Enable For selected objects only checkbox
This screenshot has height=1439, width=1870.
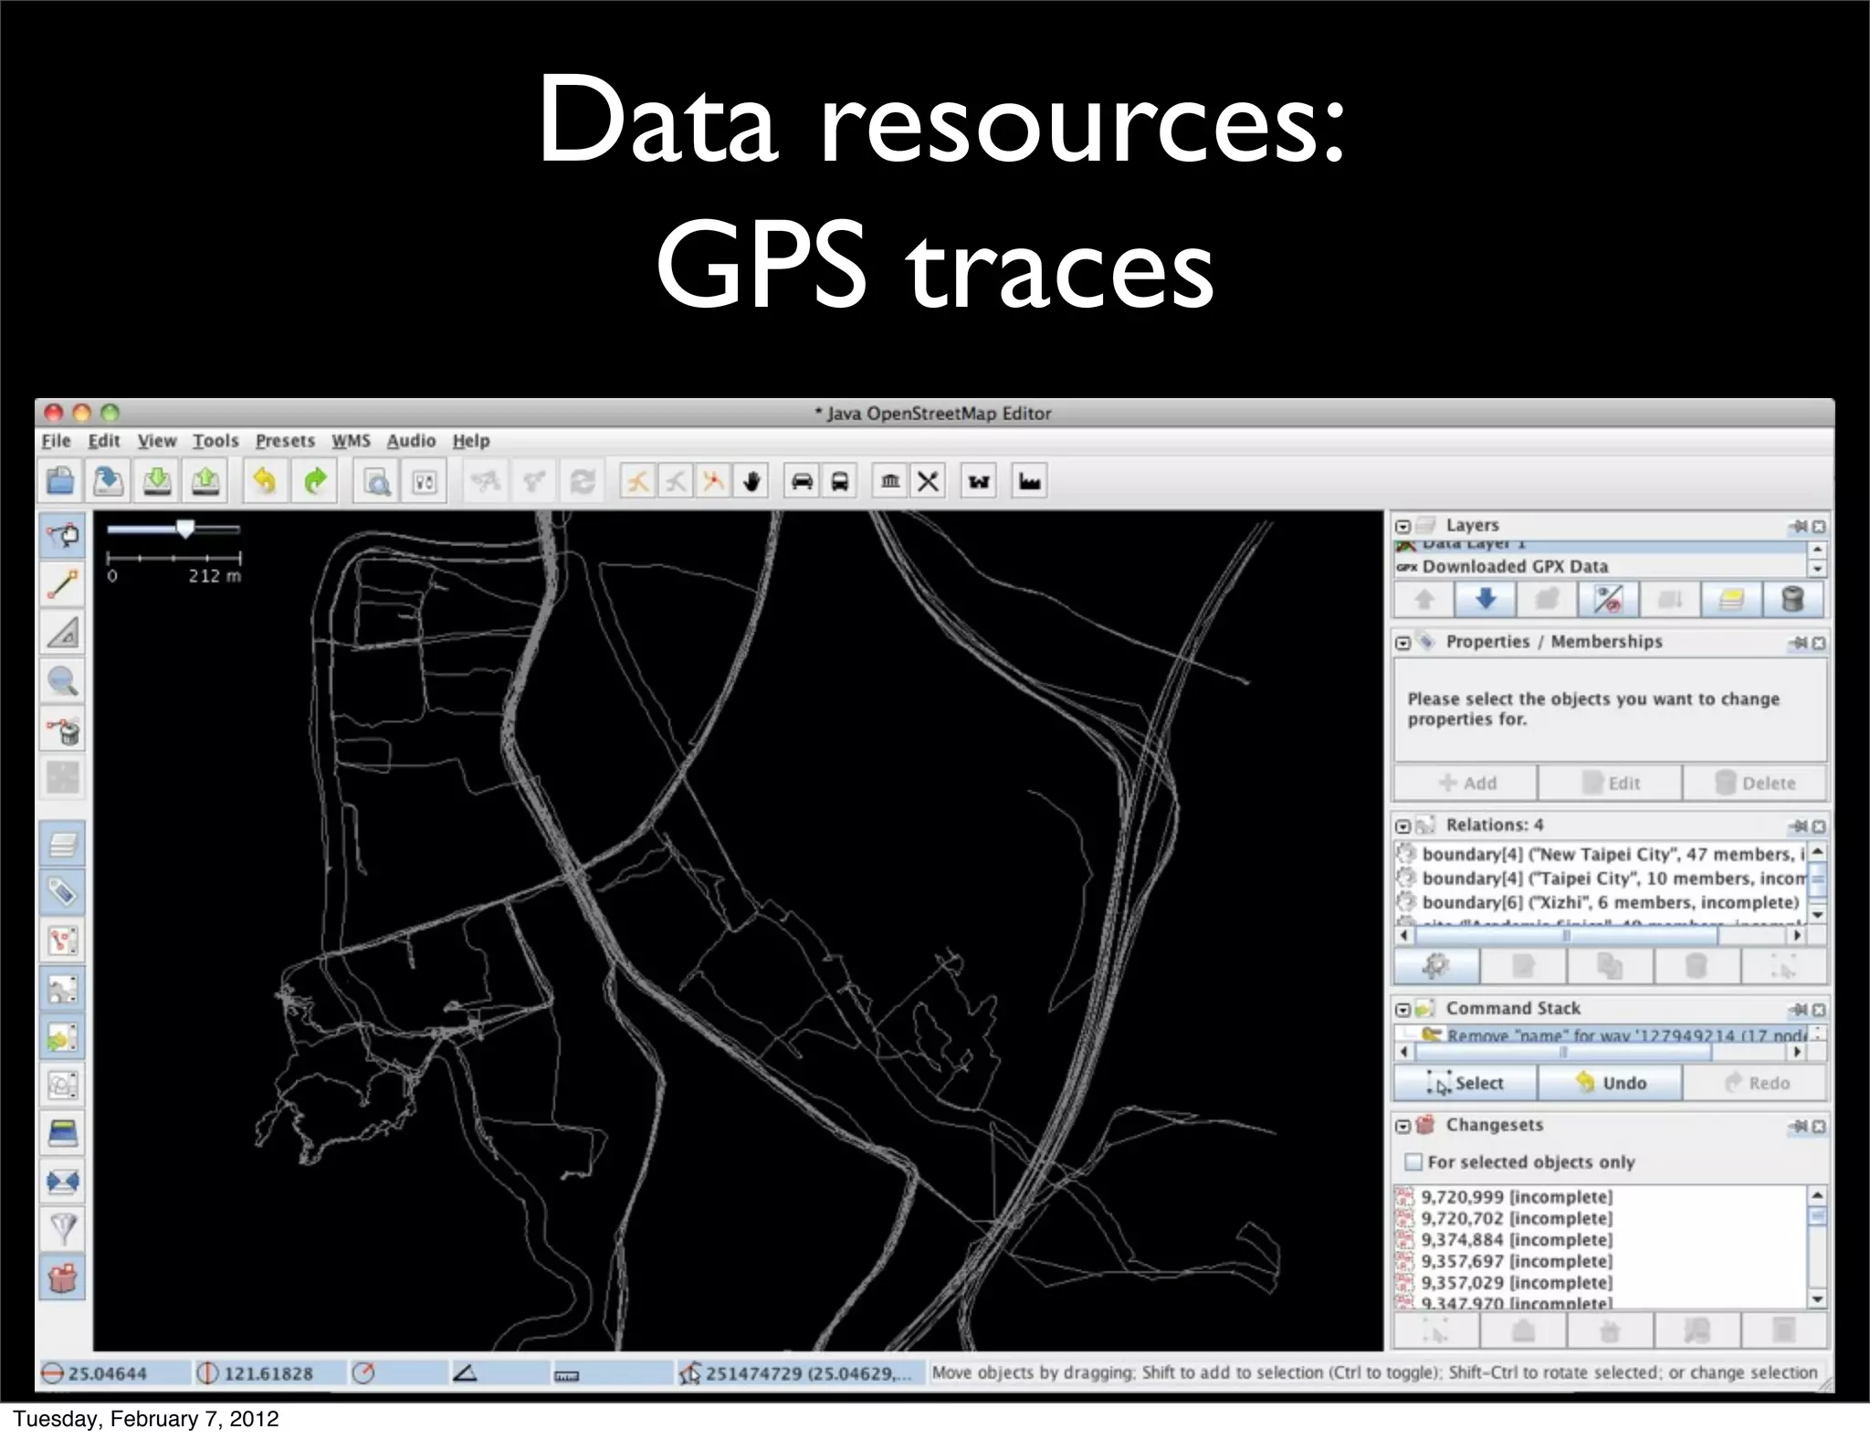pos(1413,1161)
